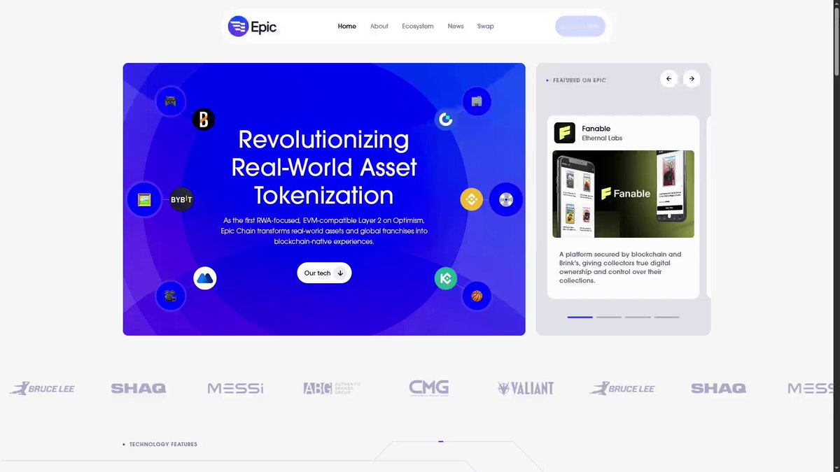Click the game controller icon in hero

click(170, 101)
